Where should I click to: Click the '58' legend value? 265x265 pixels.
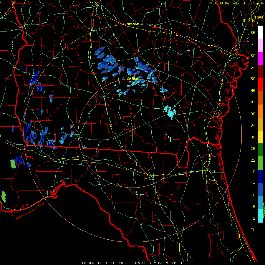(253, 56)
